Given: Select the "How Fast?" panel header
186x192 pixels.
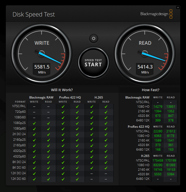Looking at the screenshot, I should click(x=150, y=90).
